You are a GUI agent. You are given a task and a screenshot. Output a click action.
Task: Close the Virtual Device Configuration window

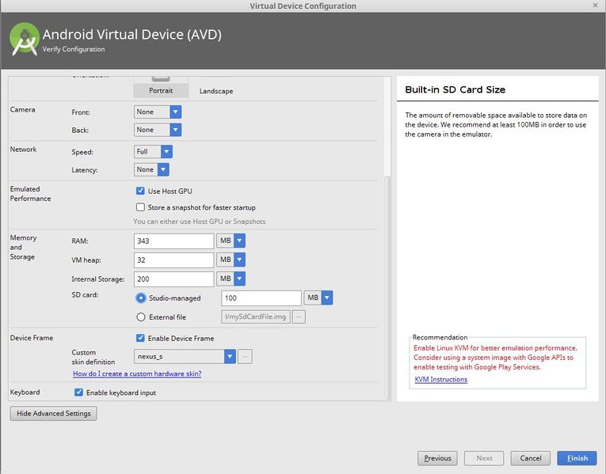(595, 6)
